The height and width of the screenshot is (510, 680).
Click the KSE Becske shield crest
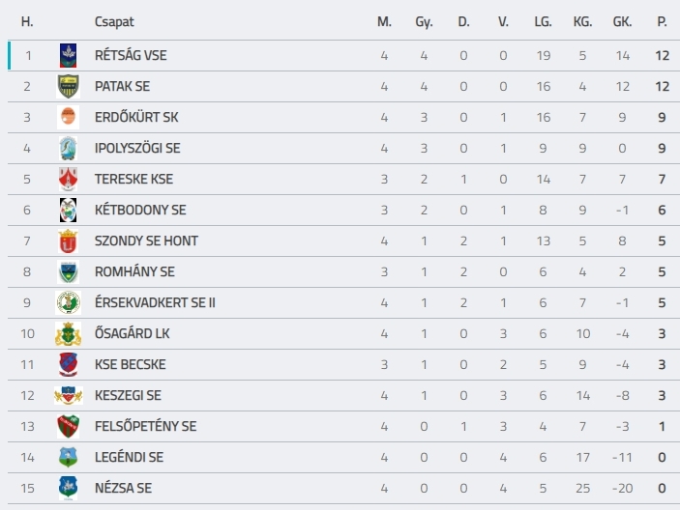[68, 364]
